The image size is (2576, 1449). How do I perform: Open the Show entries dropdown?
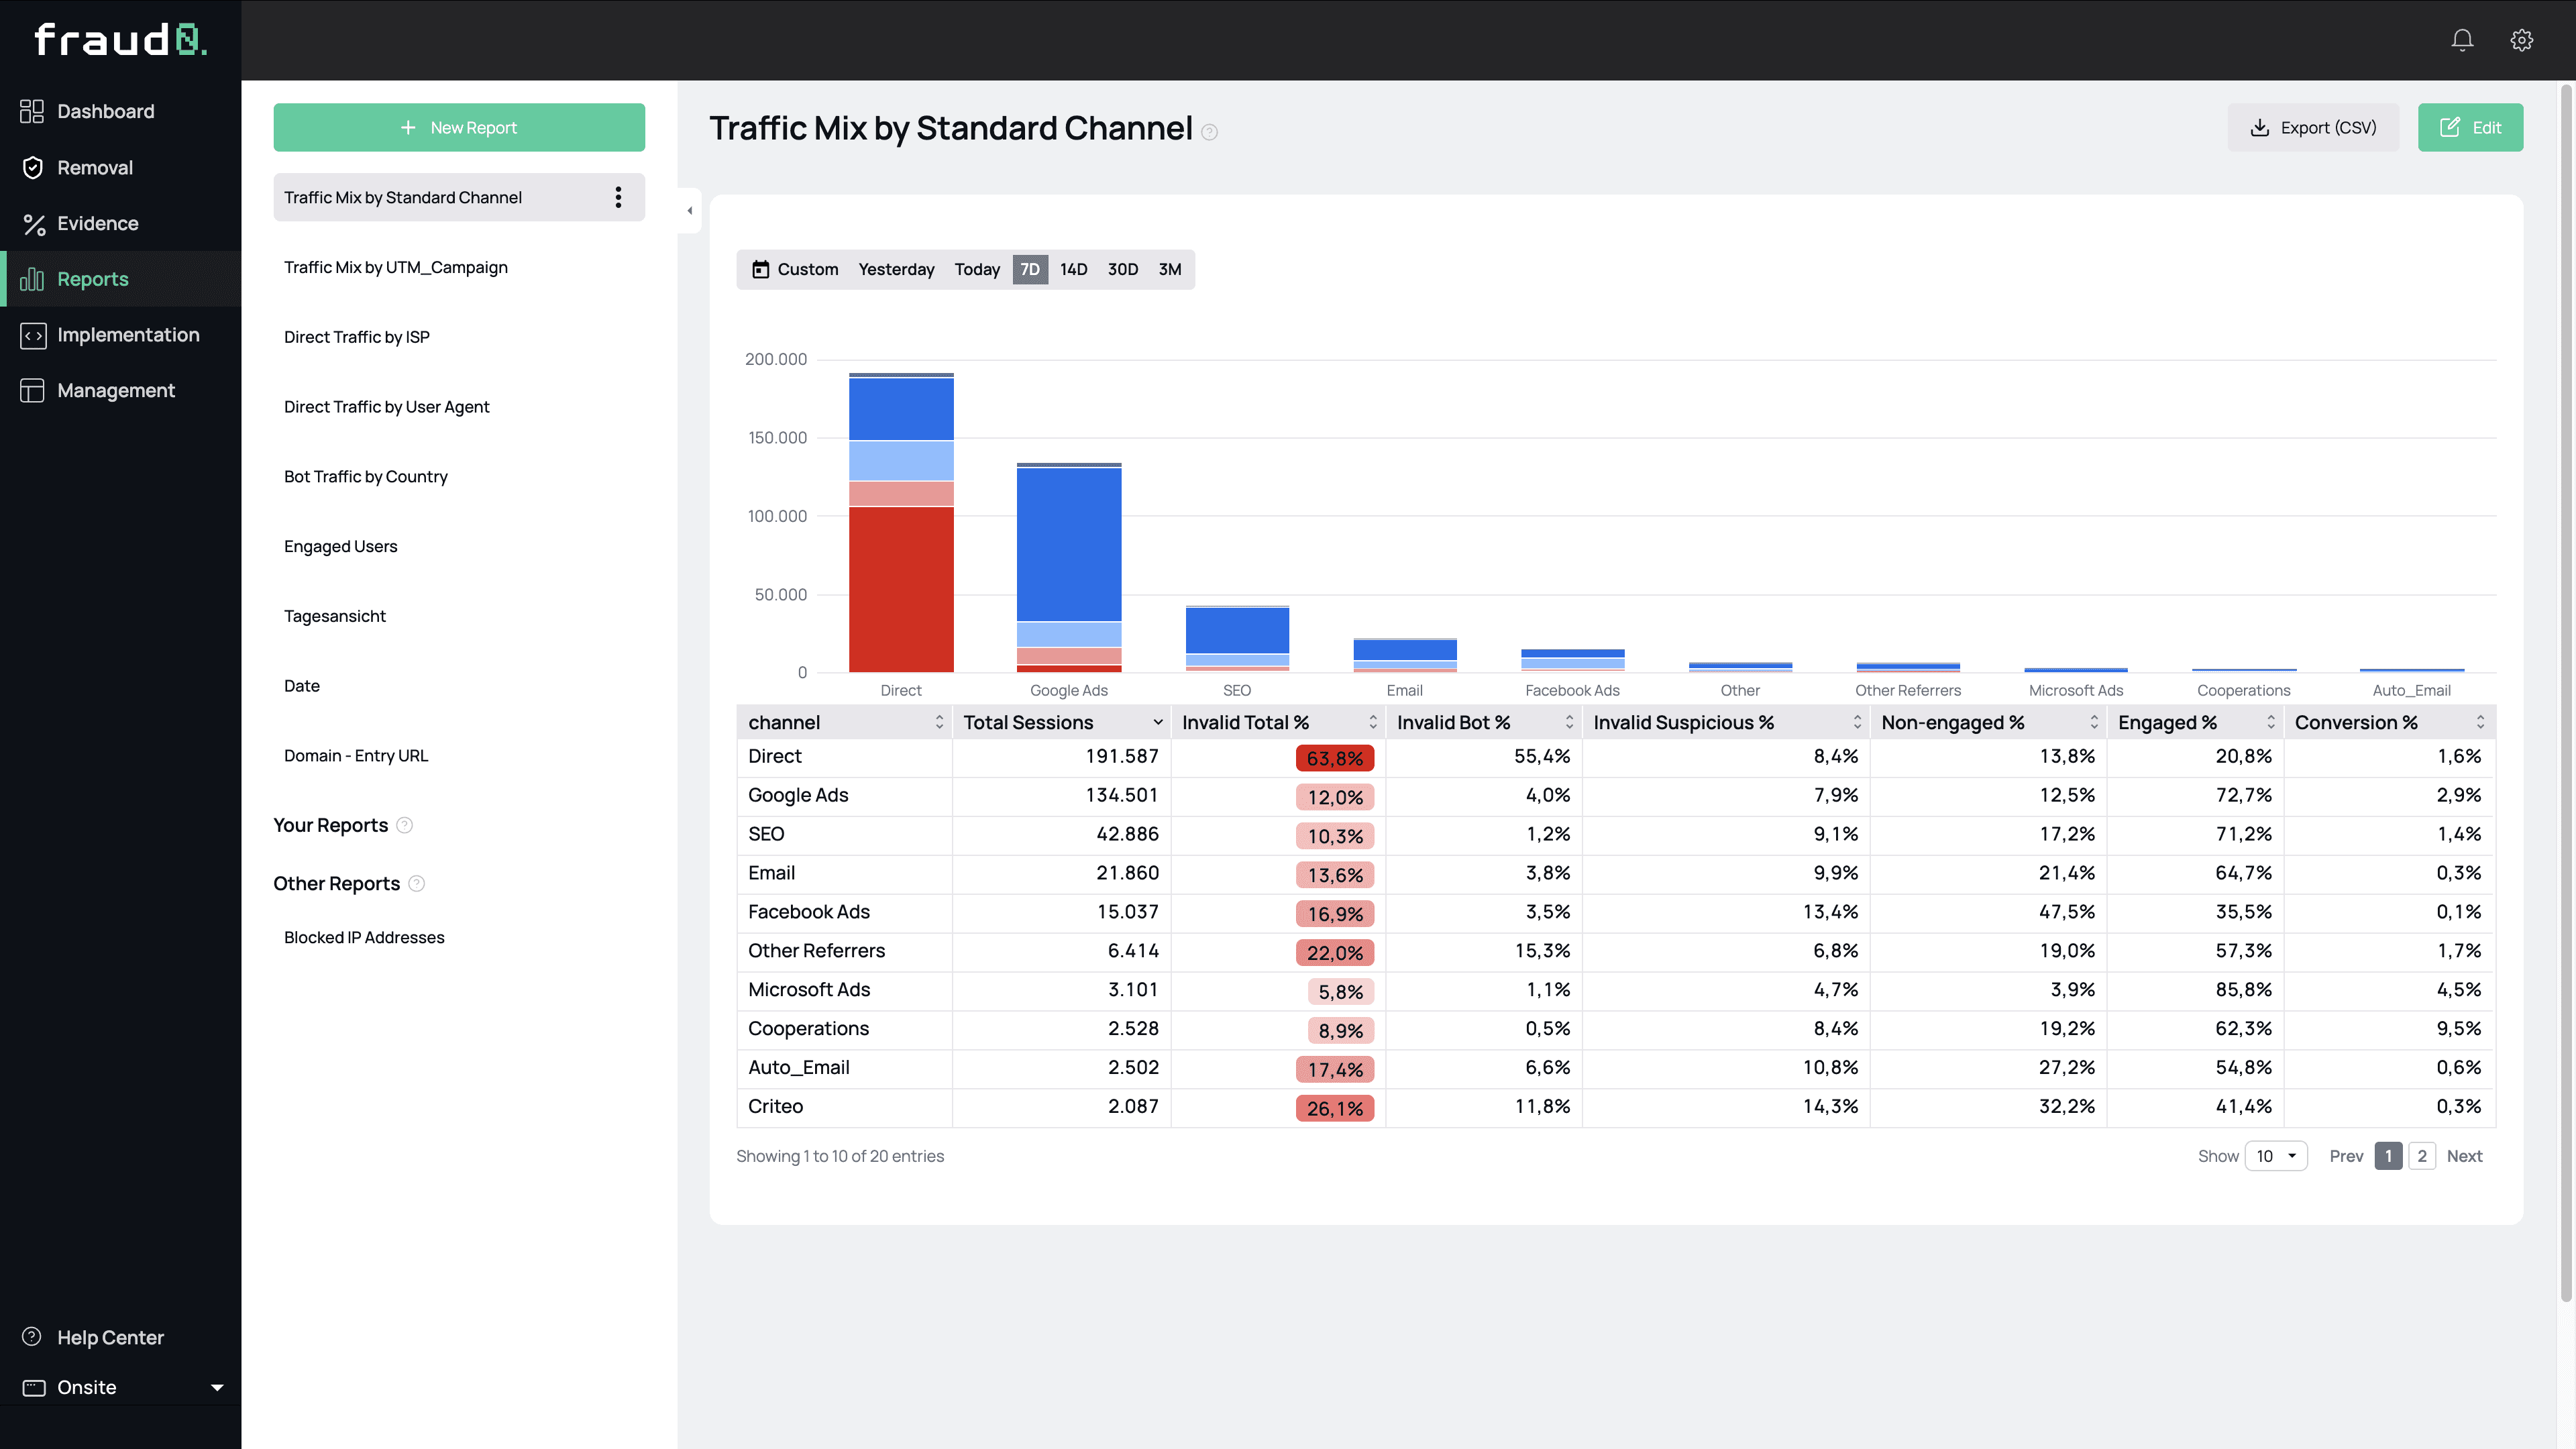2276,1156
